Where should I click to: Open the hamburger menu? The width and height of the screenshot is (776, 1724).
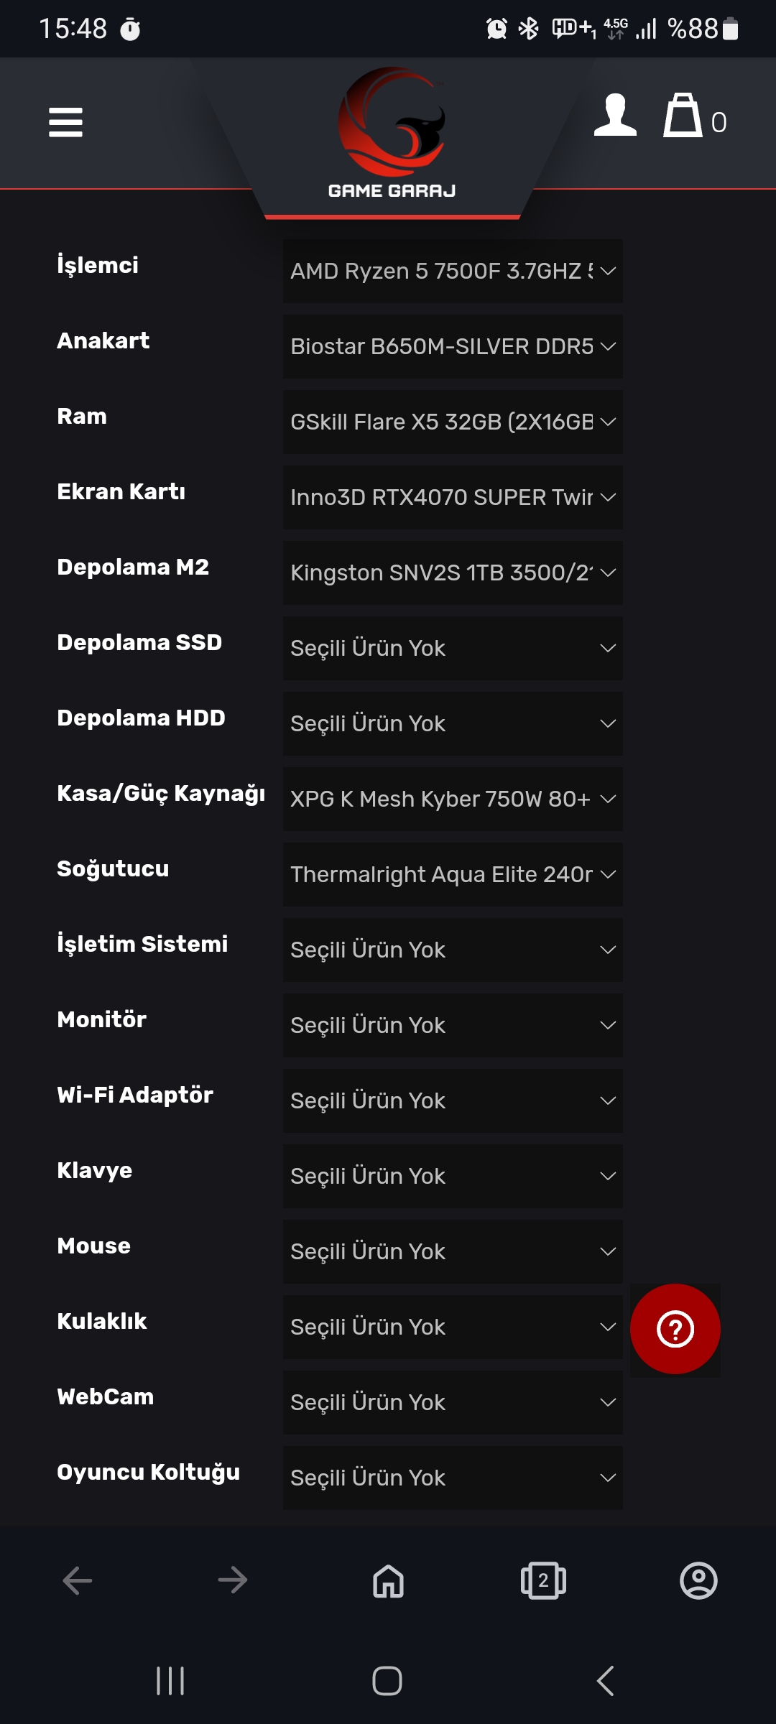click(65, 122)
